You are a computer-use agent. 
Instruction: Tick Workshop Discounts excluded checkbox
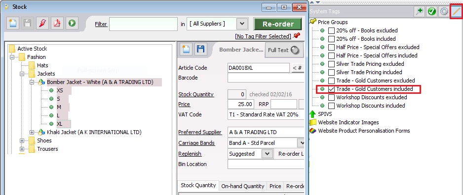tap(332, 97)
